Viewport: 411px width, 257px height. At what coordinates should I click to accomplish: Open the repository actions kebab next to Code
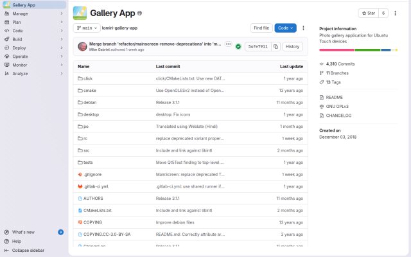tap(303, 28)
